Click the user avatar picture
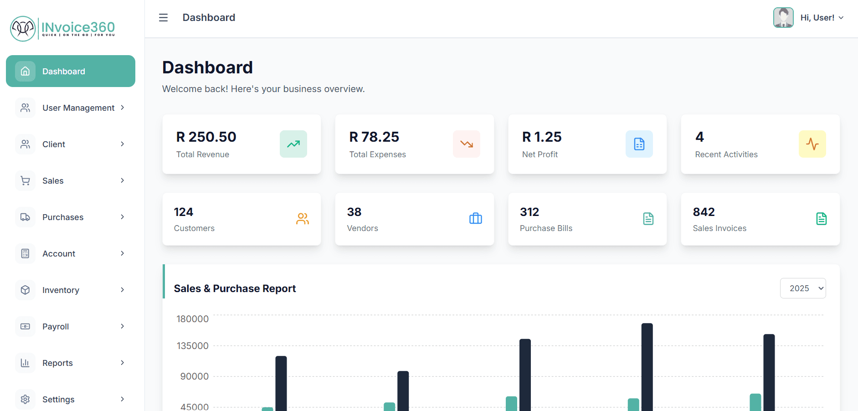The width and height of the screenshot is (858, 411). point(783,17)
